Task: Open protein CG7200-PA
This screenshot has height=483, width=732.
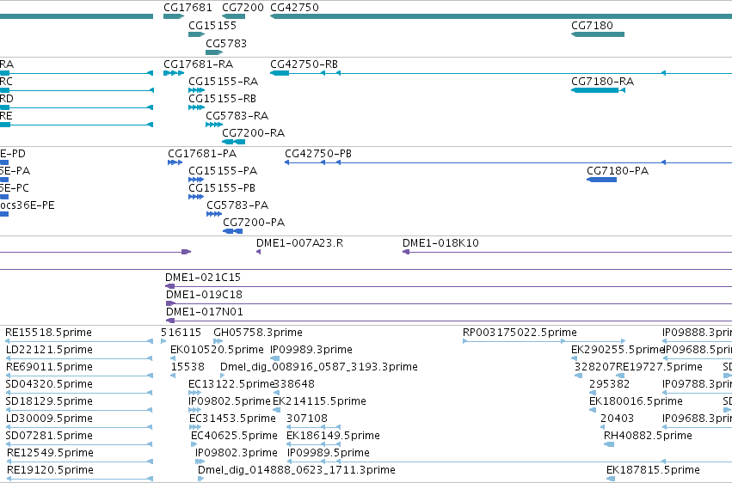Action: (x=254, y=223)
